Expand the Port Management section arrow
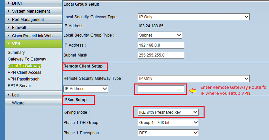 [8, 19]
